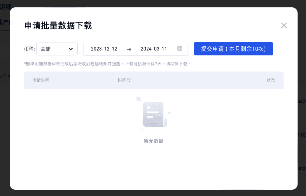
Task: Click the small square decoration beside empty icon
Action: click(139, 99)
